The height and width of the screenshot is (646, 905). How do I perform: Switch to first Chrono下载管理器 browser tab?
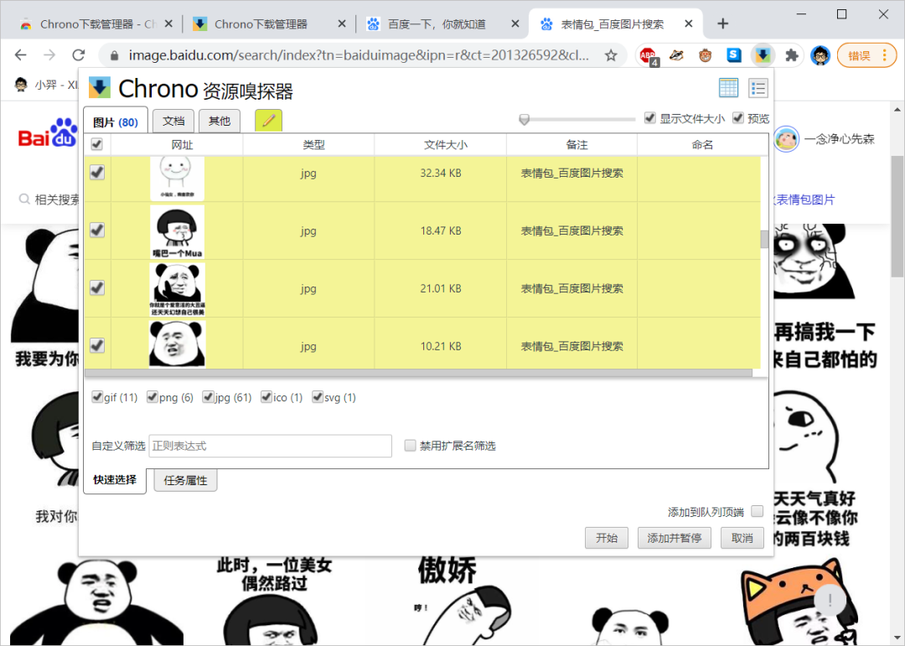(96, 23)
